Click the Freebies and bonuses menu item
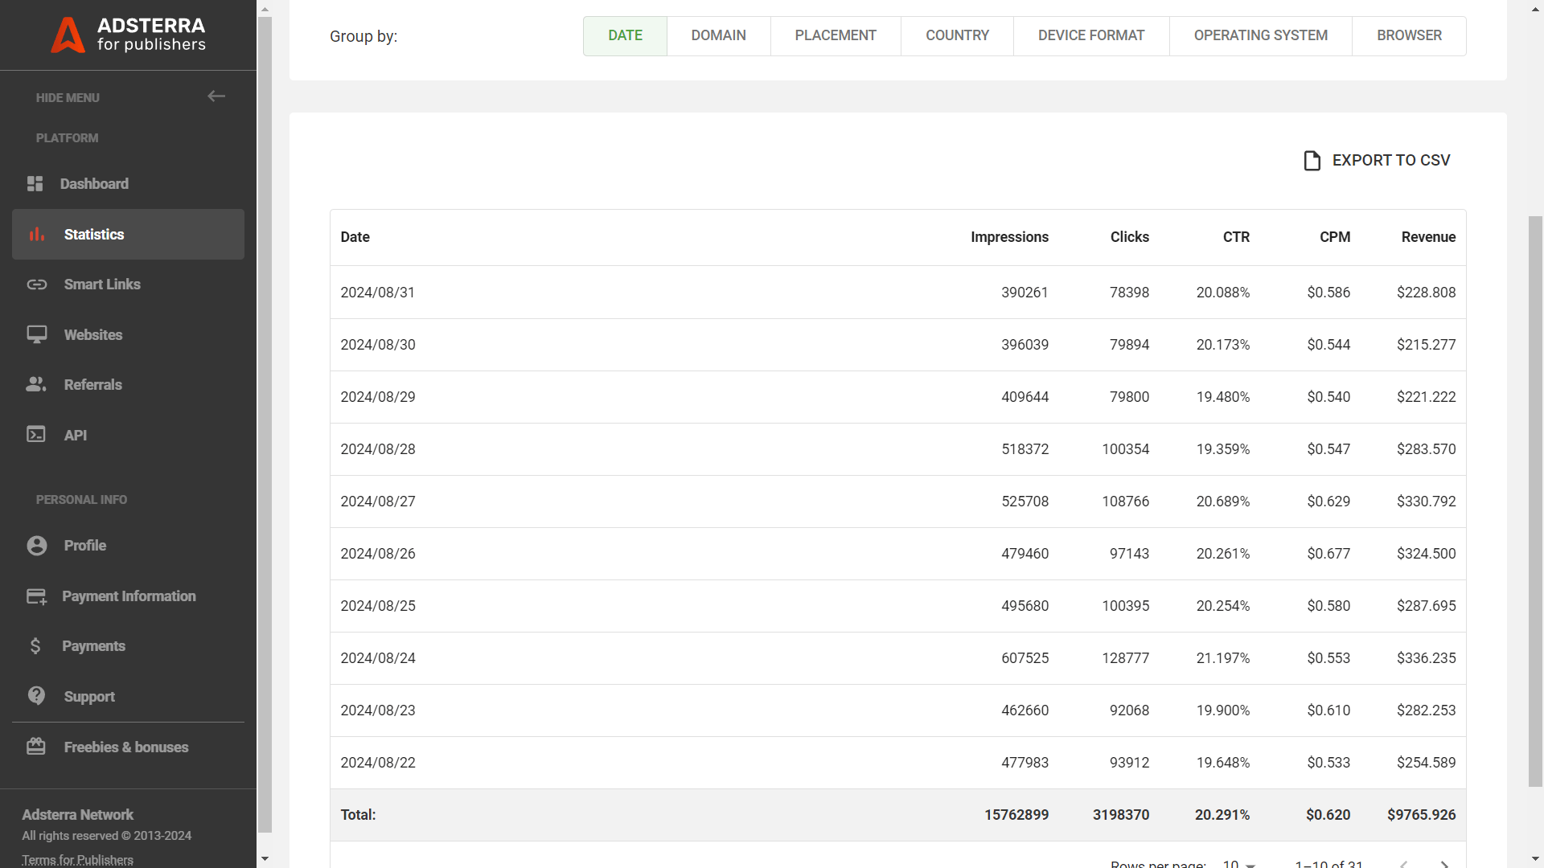Viewport: 1544px width, 868px height. point(125,746)
